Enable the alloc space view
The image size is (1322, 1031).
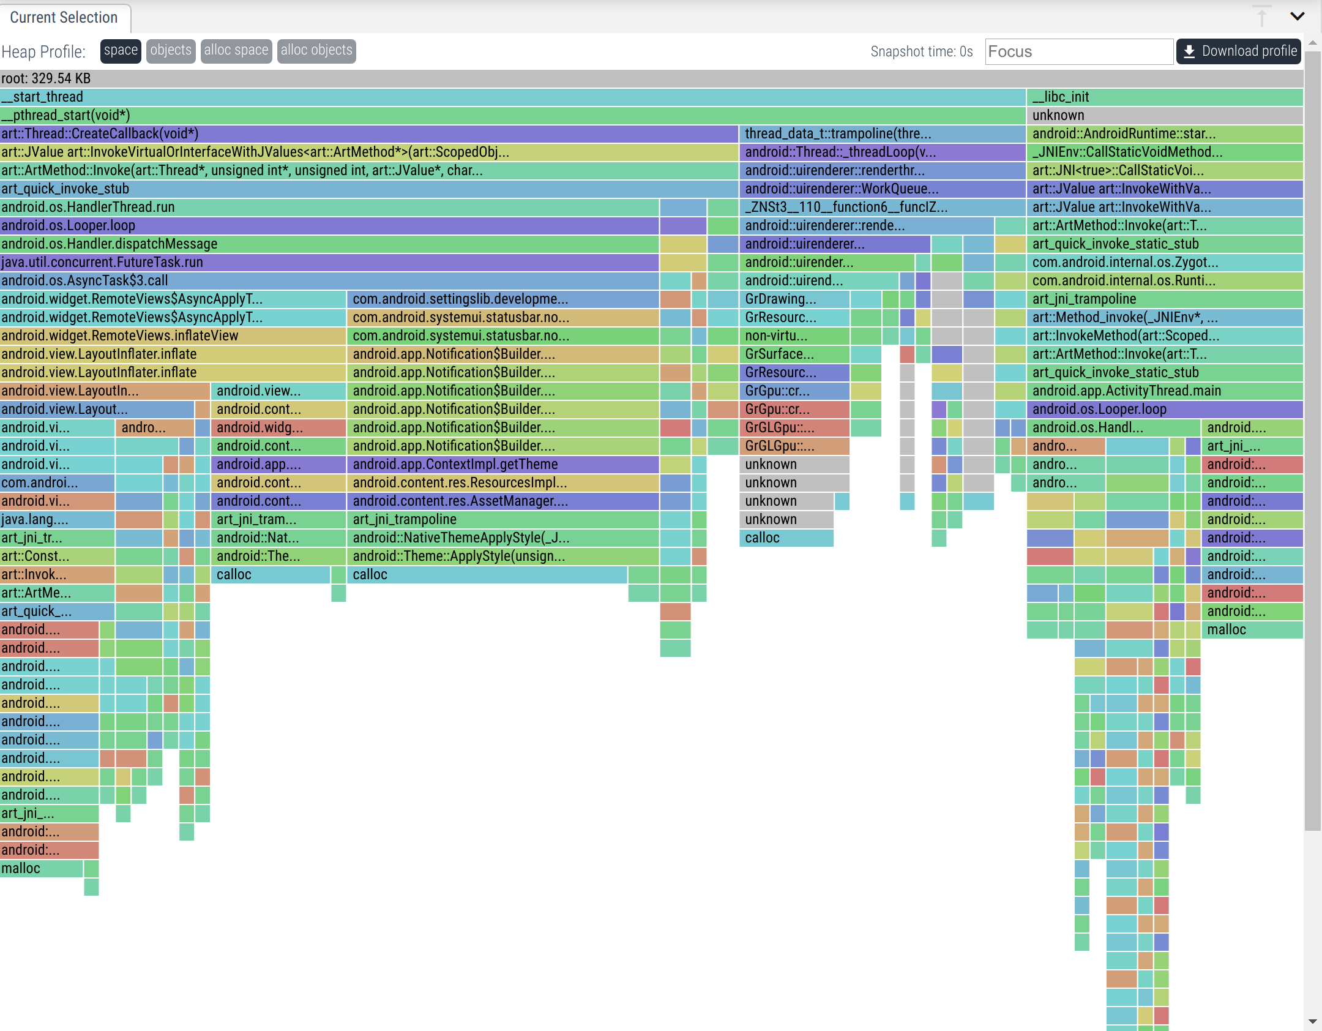coord(236,51)
